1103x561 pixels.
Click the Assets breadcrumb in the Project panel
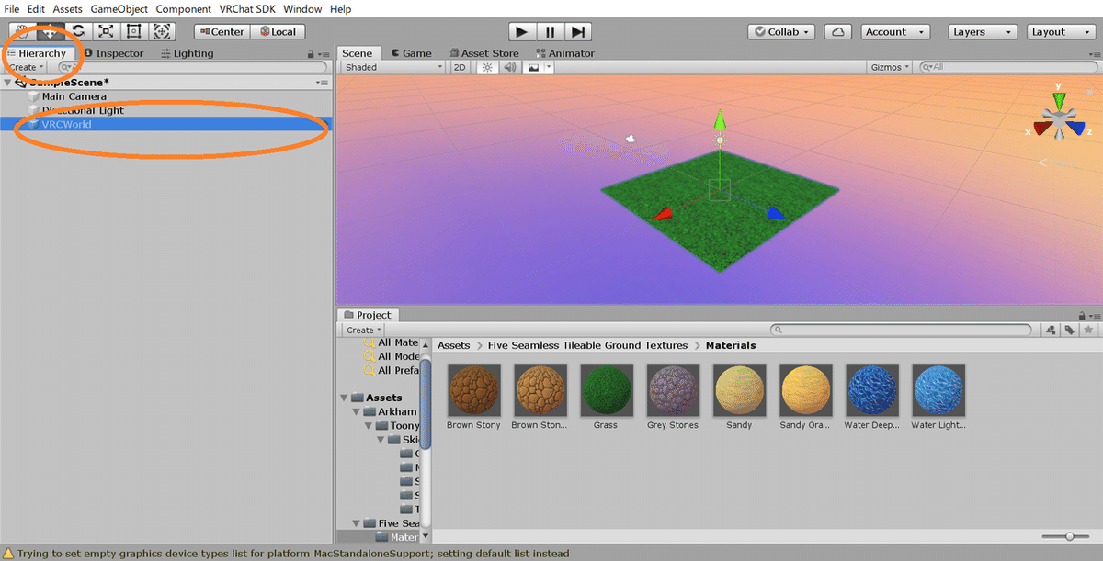(453, 345)
